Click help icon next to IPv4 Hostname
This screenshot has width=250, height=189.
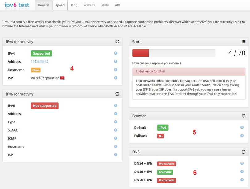coord(115,70)
